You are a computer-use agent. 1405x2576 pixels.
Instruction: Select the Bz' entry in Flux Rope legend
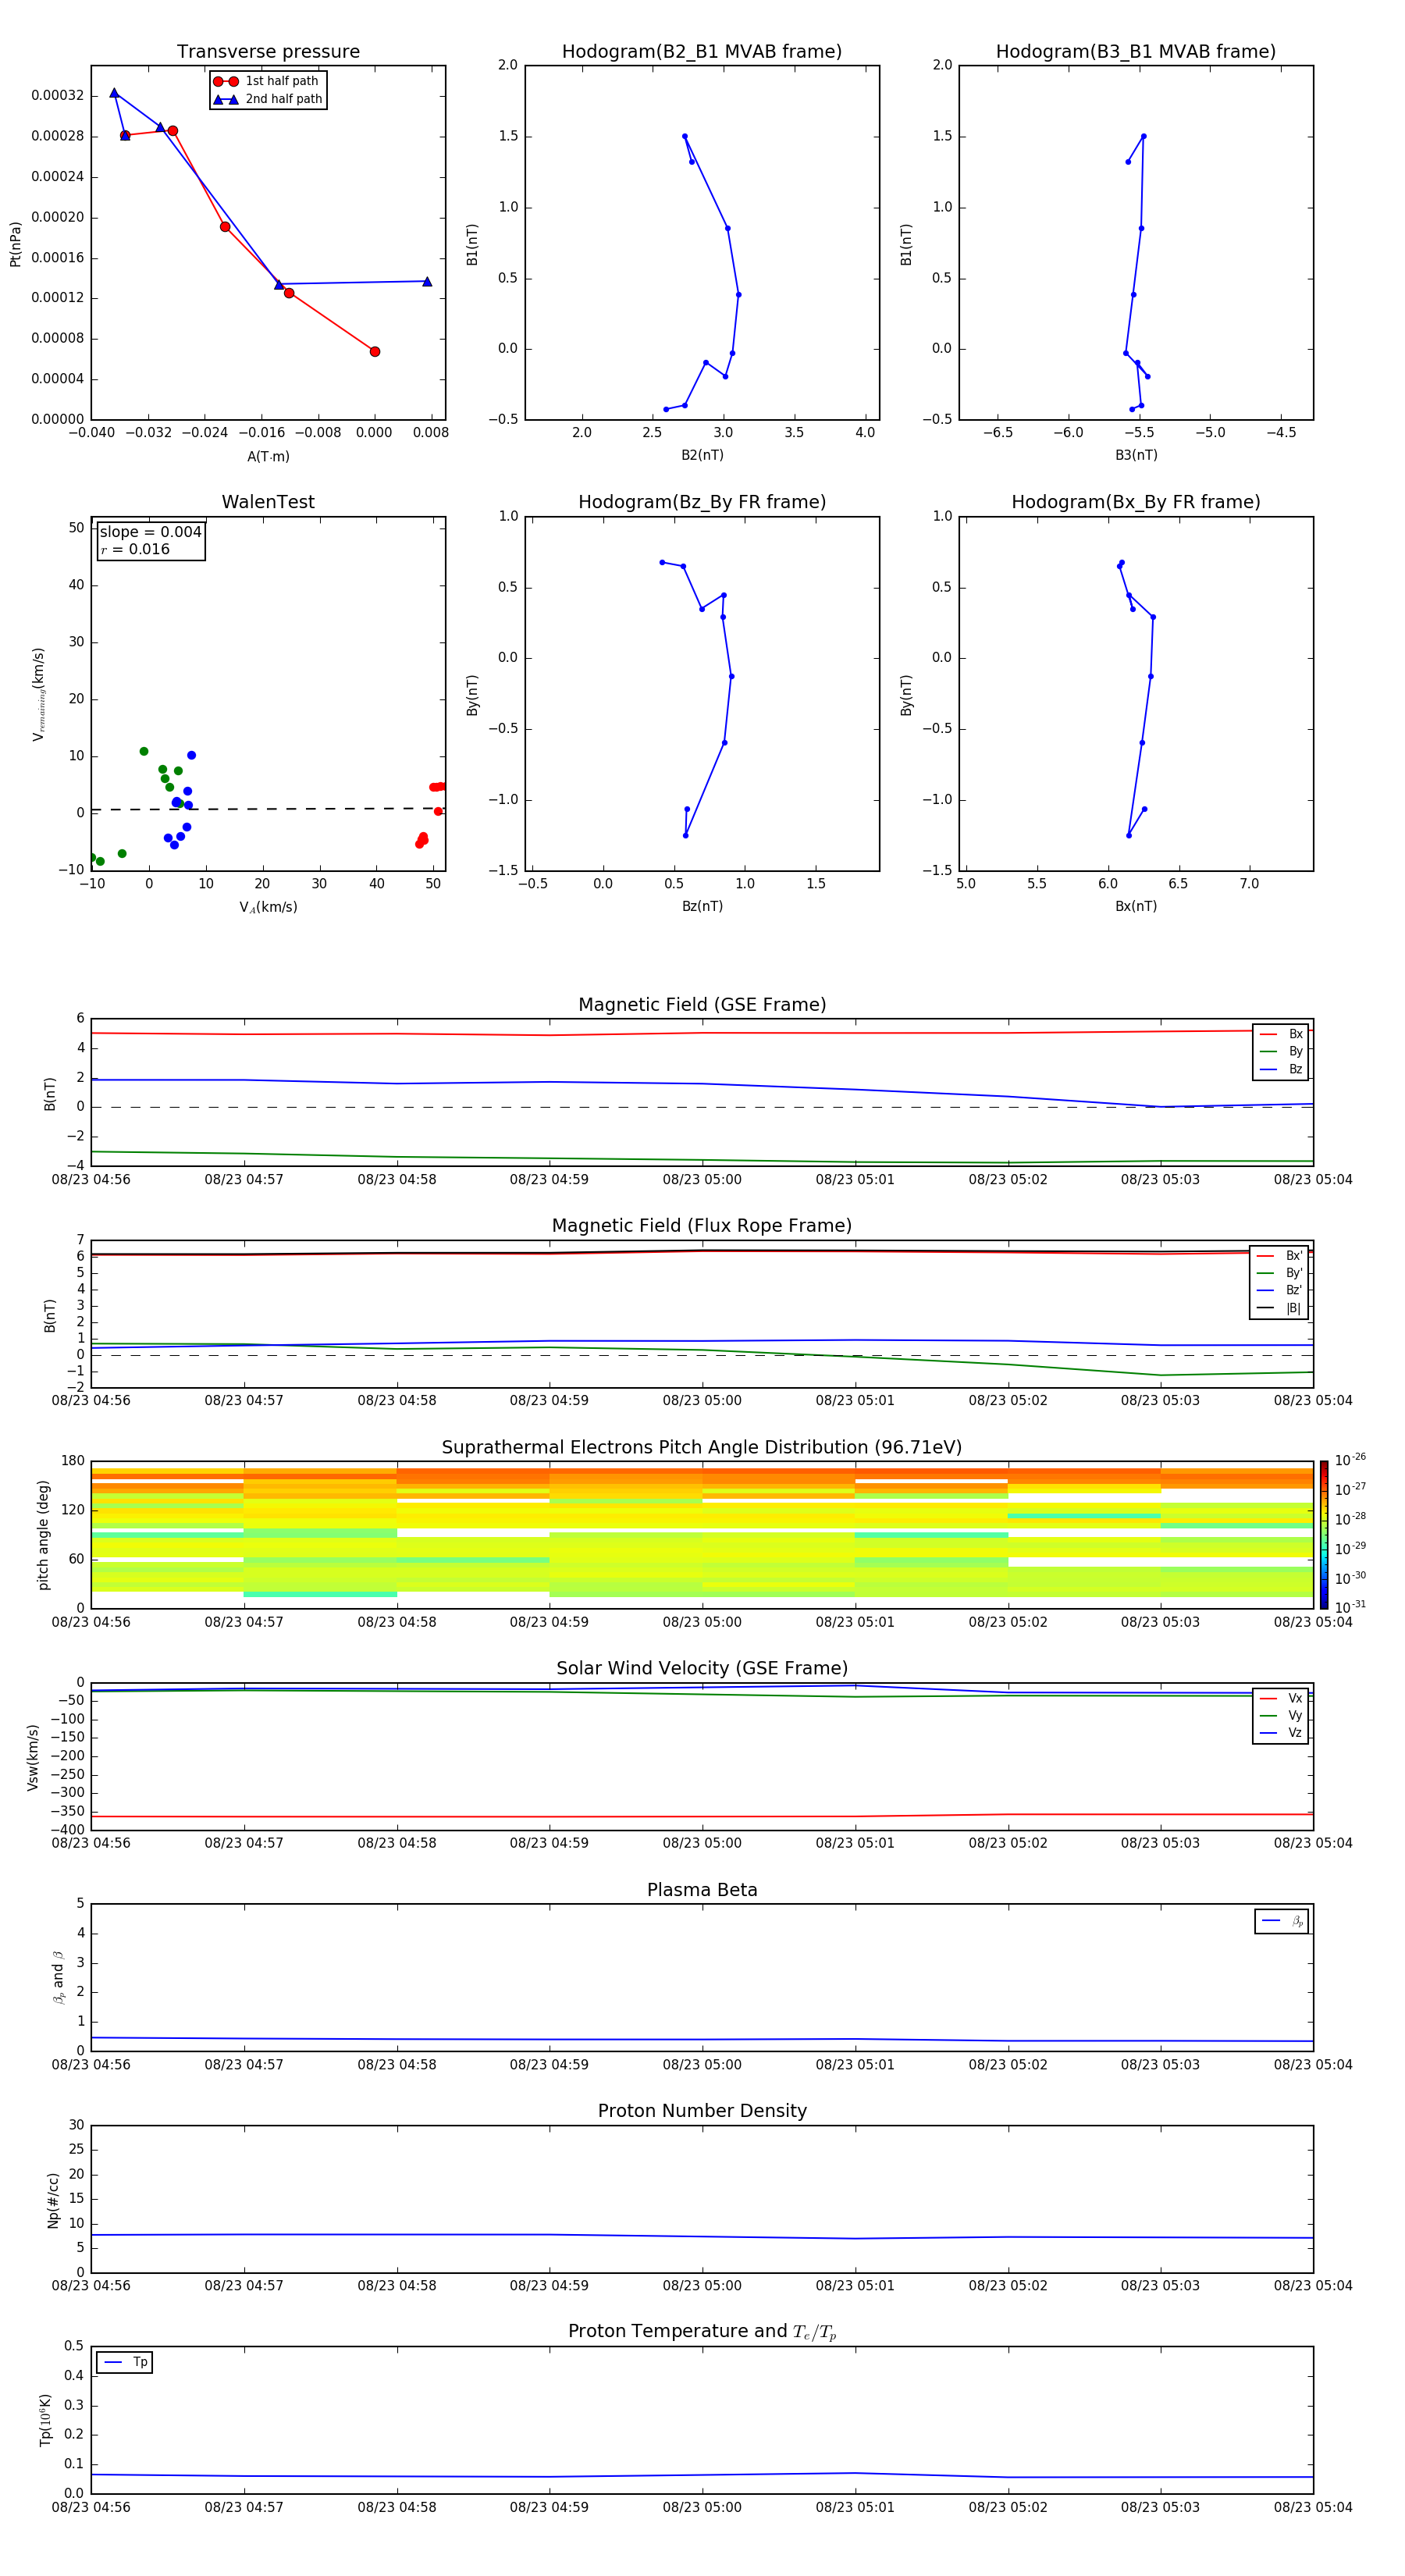click(x=1279, y=1290)
